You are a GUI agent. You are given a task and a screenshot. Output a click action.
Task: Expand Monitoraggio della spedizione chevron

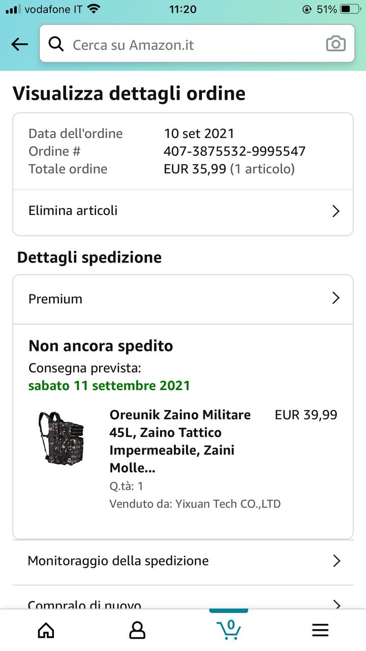tap(335, 561)
